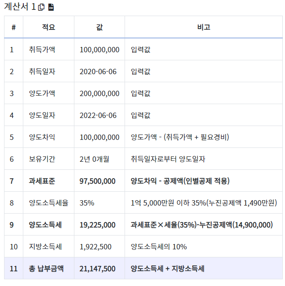285x286 pixels.
Task: Click the date 2022-06-06
Action: tap(98, 115)
